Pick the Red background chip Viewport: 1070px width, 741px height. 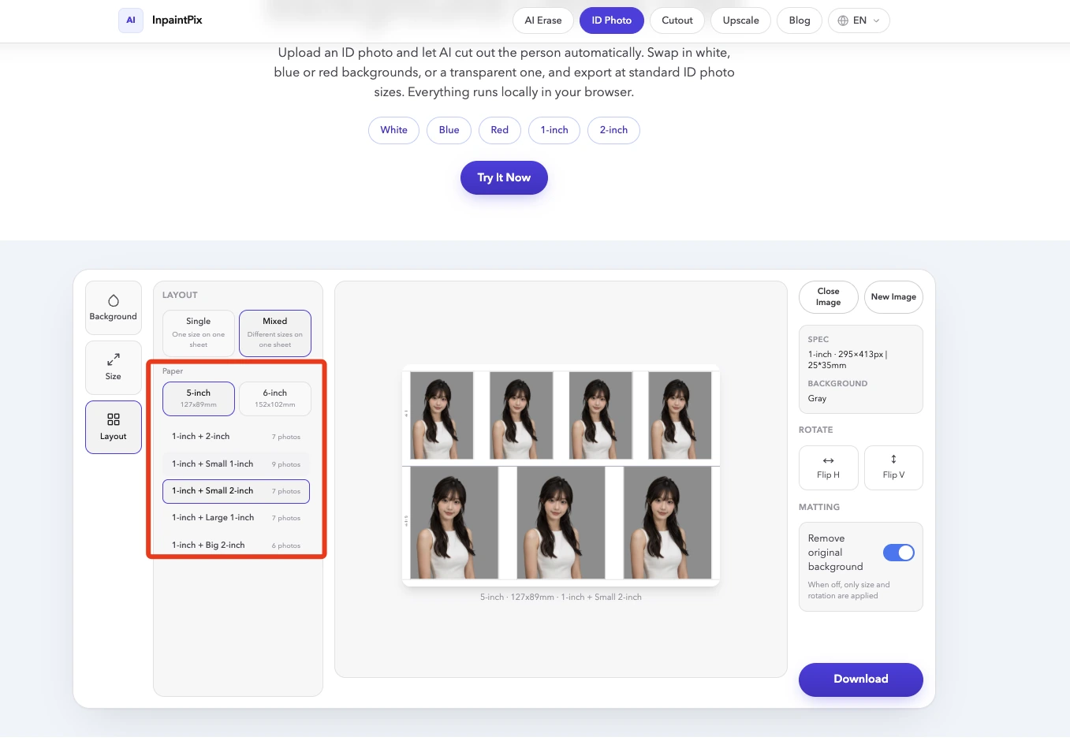[500, 130]
